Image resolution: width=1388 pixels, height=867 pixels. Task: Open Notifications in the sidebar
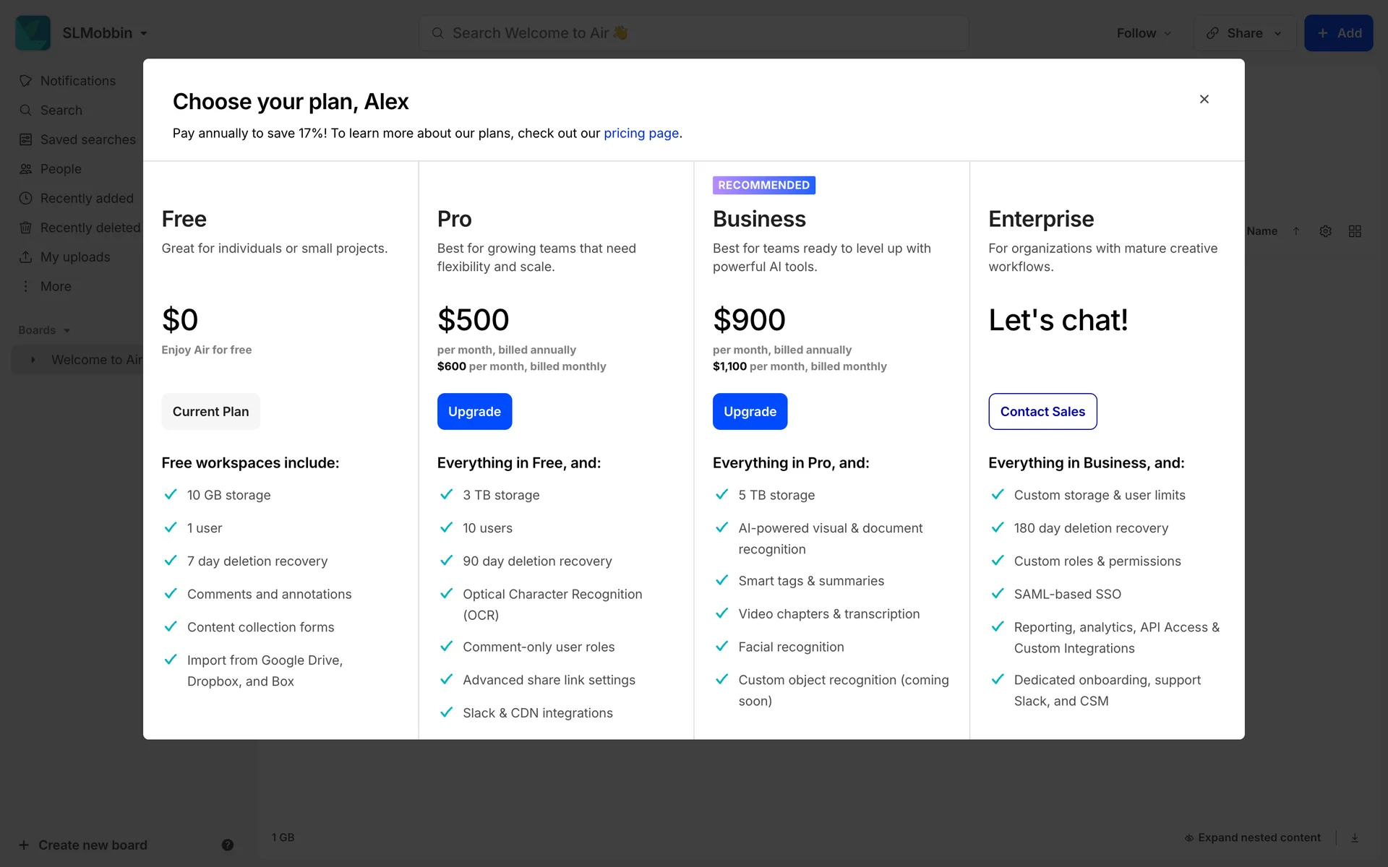pos(77,81)
